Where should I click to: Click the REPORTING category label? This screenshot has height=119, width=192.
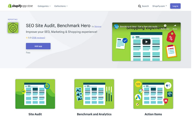click(x=13, y=20)
